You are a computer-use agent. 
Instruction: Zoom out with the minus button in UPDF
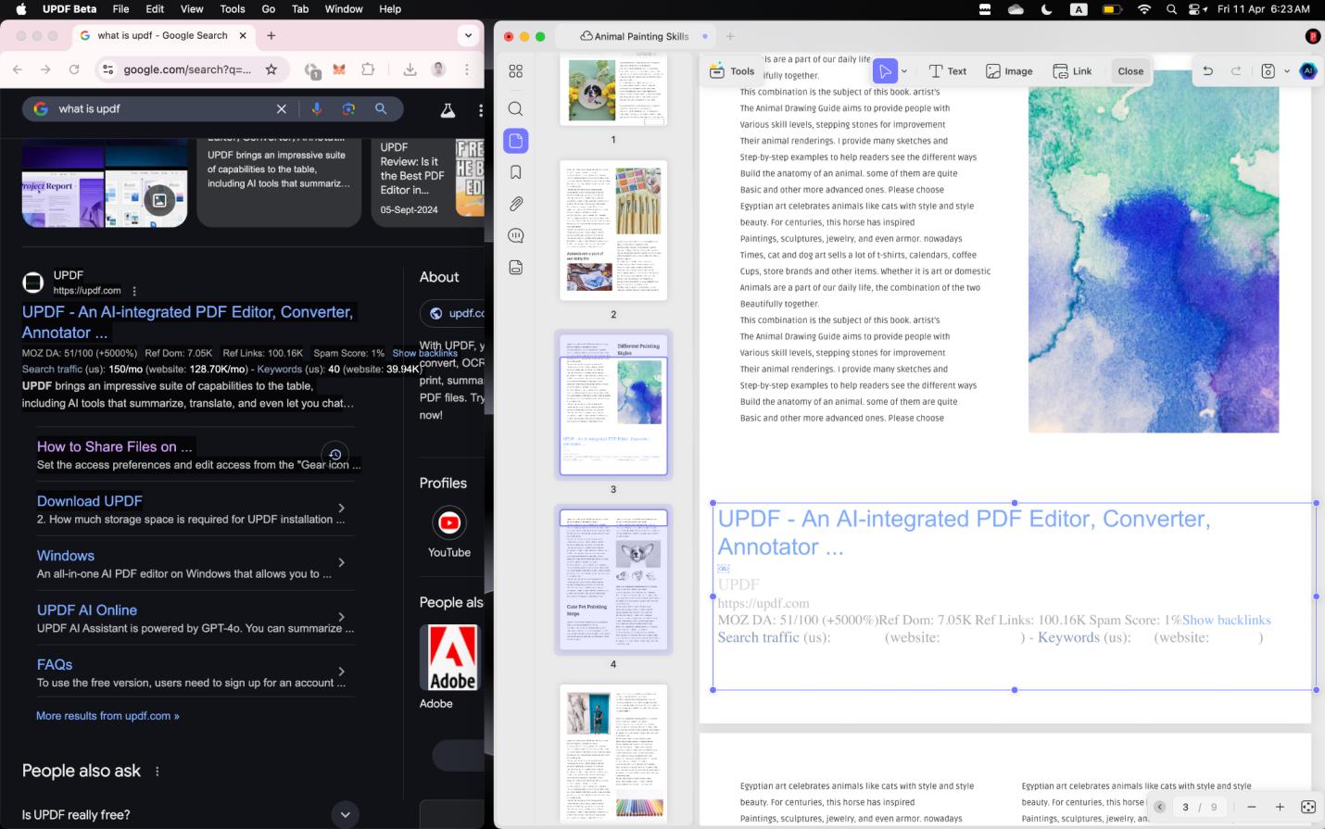tap(1251, 807)
